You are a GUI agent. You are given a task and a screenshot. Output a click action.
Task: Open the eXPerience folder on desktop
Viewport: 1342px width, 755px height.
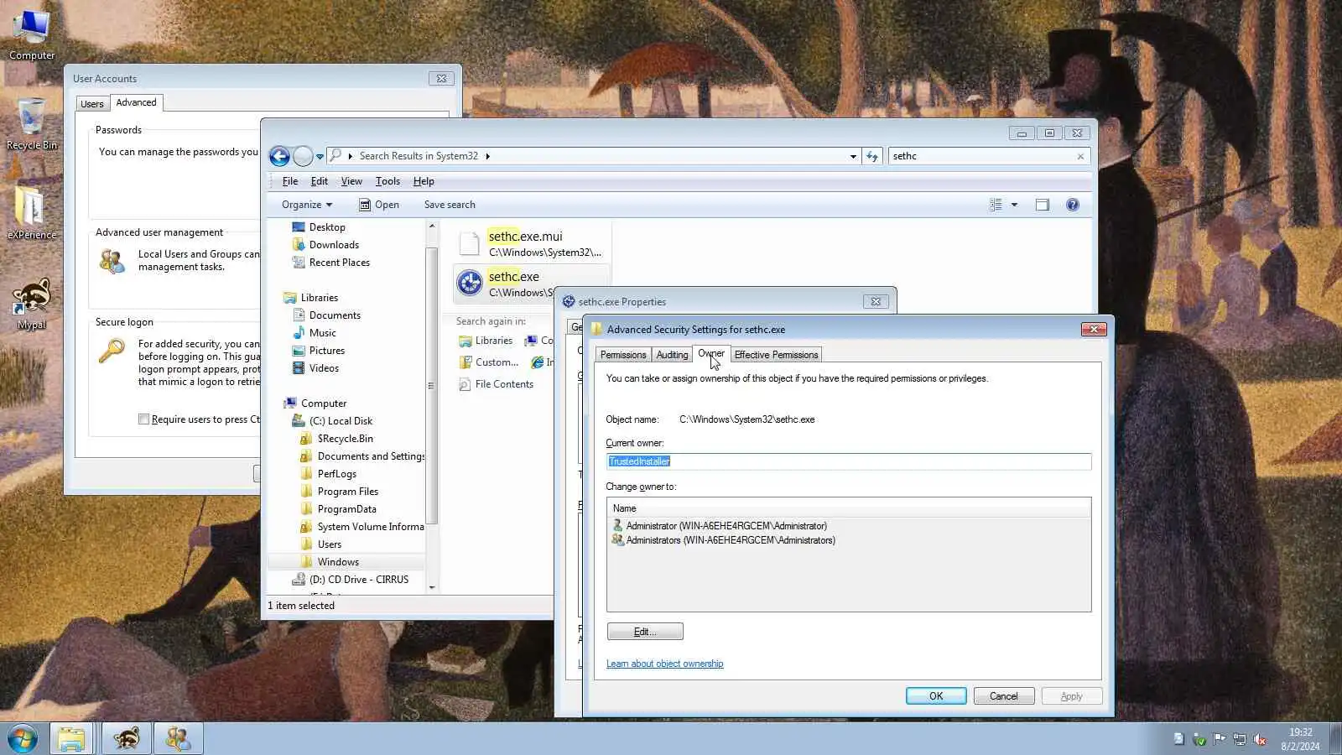32,213
